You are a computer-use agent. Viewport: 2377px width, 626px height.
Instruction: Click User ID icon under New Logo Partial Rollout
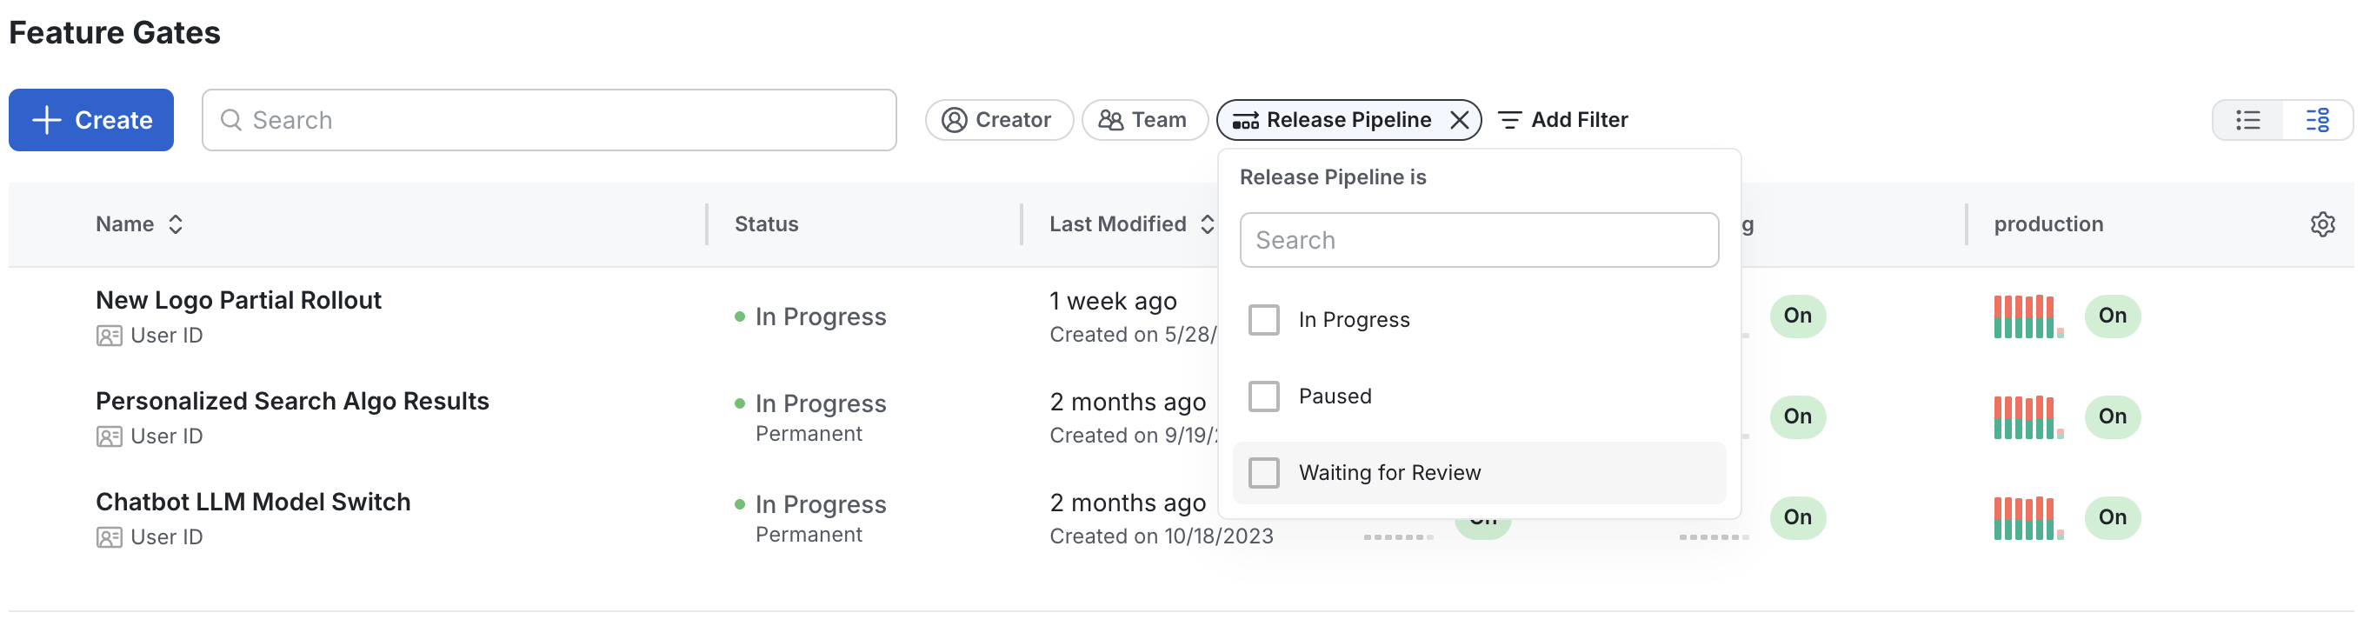tap(109, 336)
